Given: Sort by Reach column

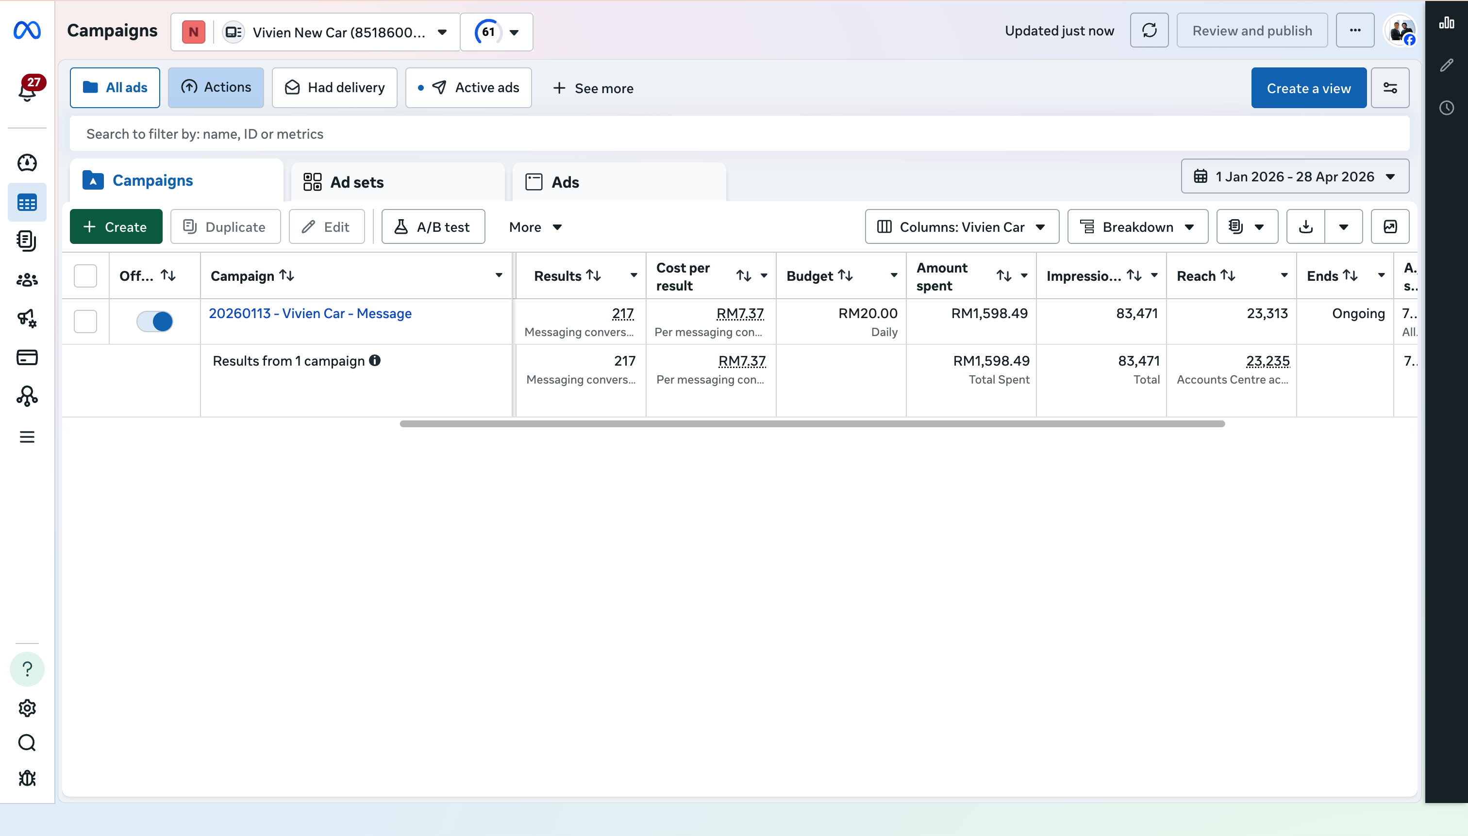Looking at the screenshot, I should (x=1228, y=275).
